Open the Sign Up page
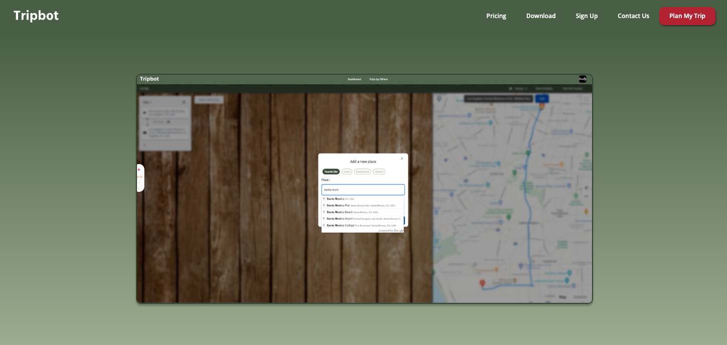The height and width of the screenshot is (345, 727). pos(587,16)
